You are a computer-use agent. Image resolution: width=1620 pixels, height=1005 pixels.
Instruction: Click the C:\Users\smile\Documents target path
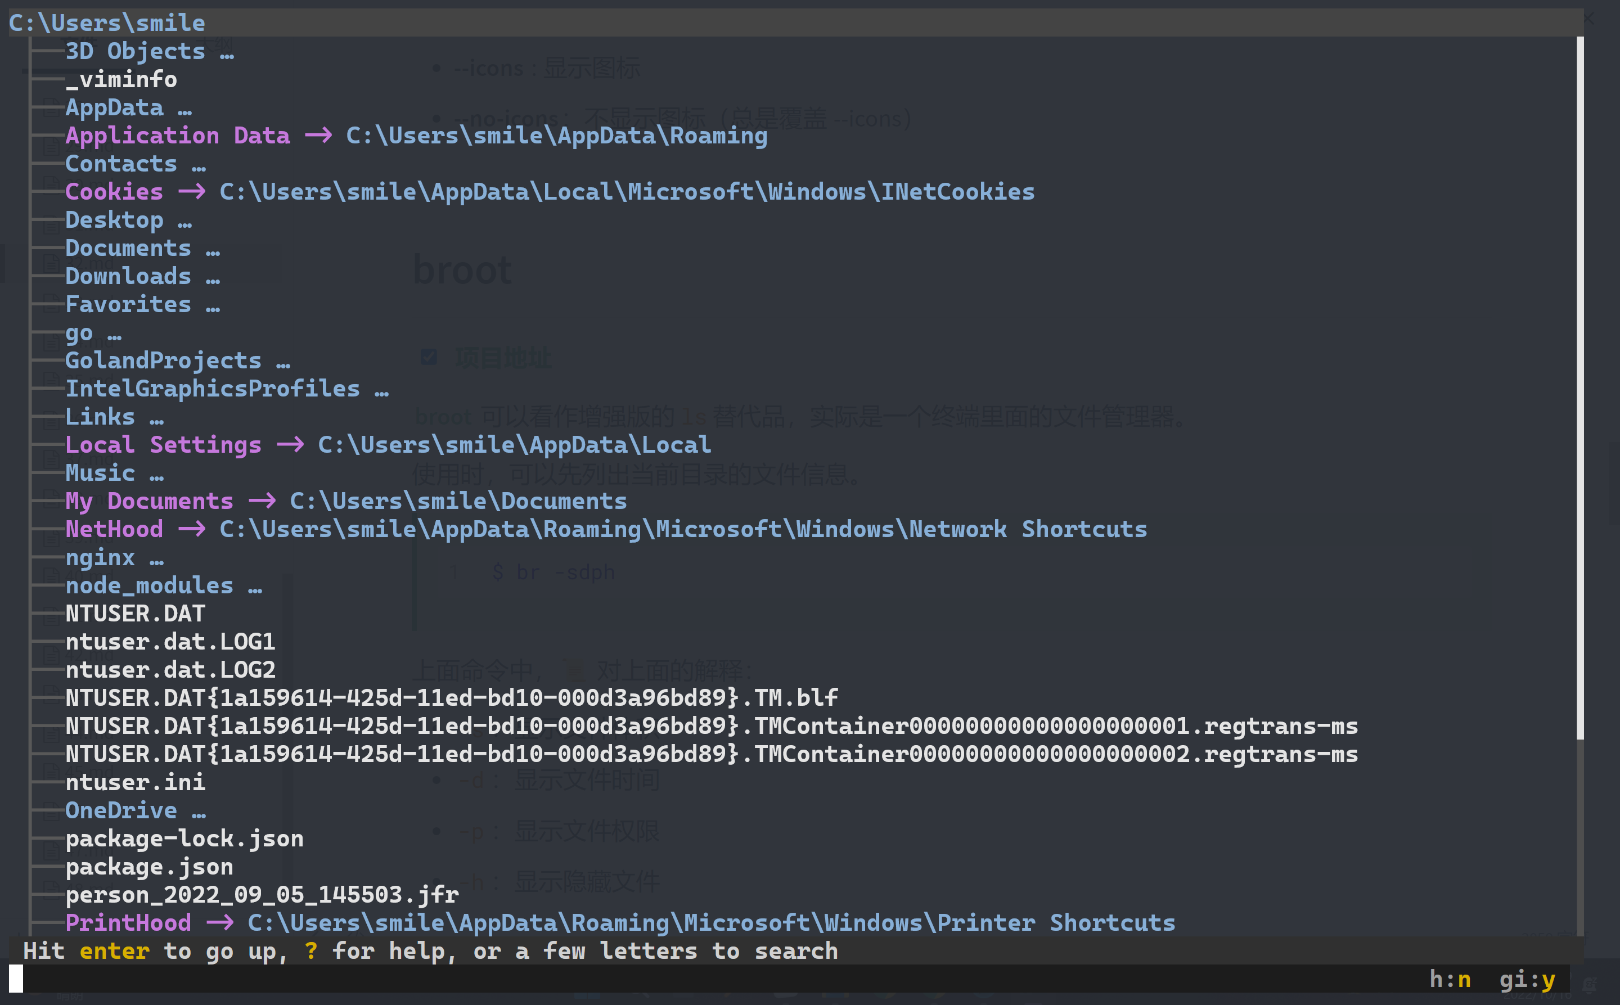(x=458, y=501)
